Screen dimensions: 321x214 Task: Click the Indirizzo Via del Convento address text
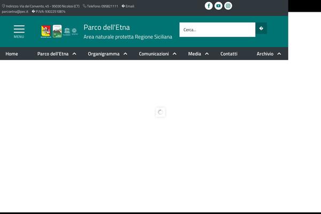pos(43,6)
